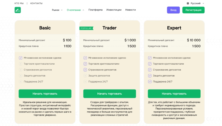Click the crossed-out icon next to Basic's Поддержка 24/7
222x126 pixels.
click(21, 82)
